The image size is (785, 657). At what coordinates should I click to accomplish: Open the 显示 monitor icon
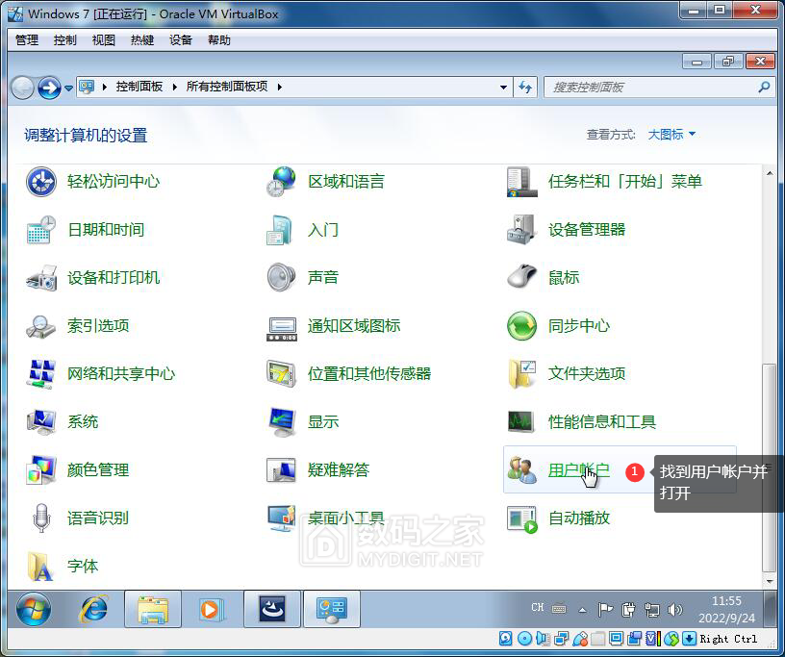coord(281,421)
